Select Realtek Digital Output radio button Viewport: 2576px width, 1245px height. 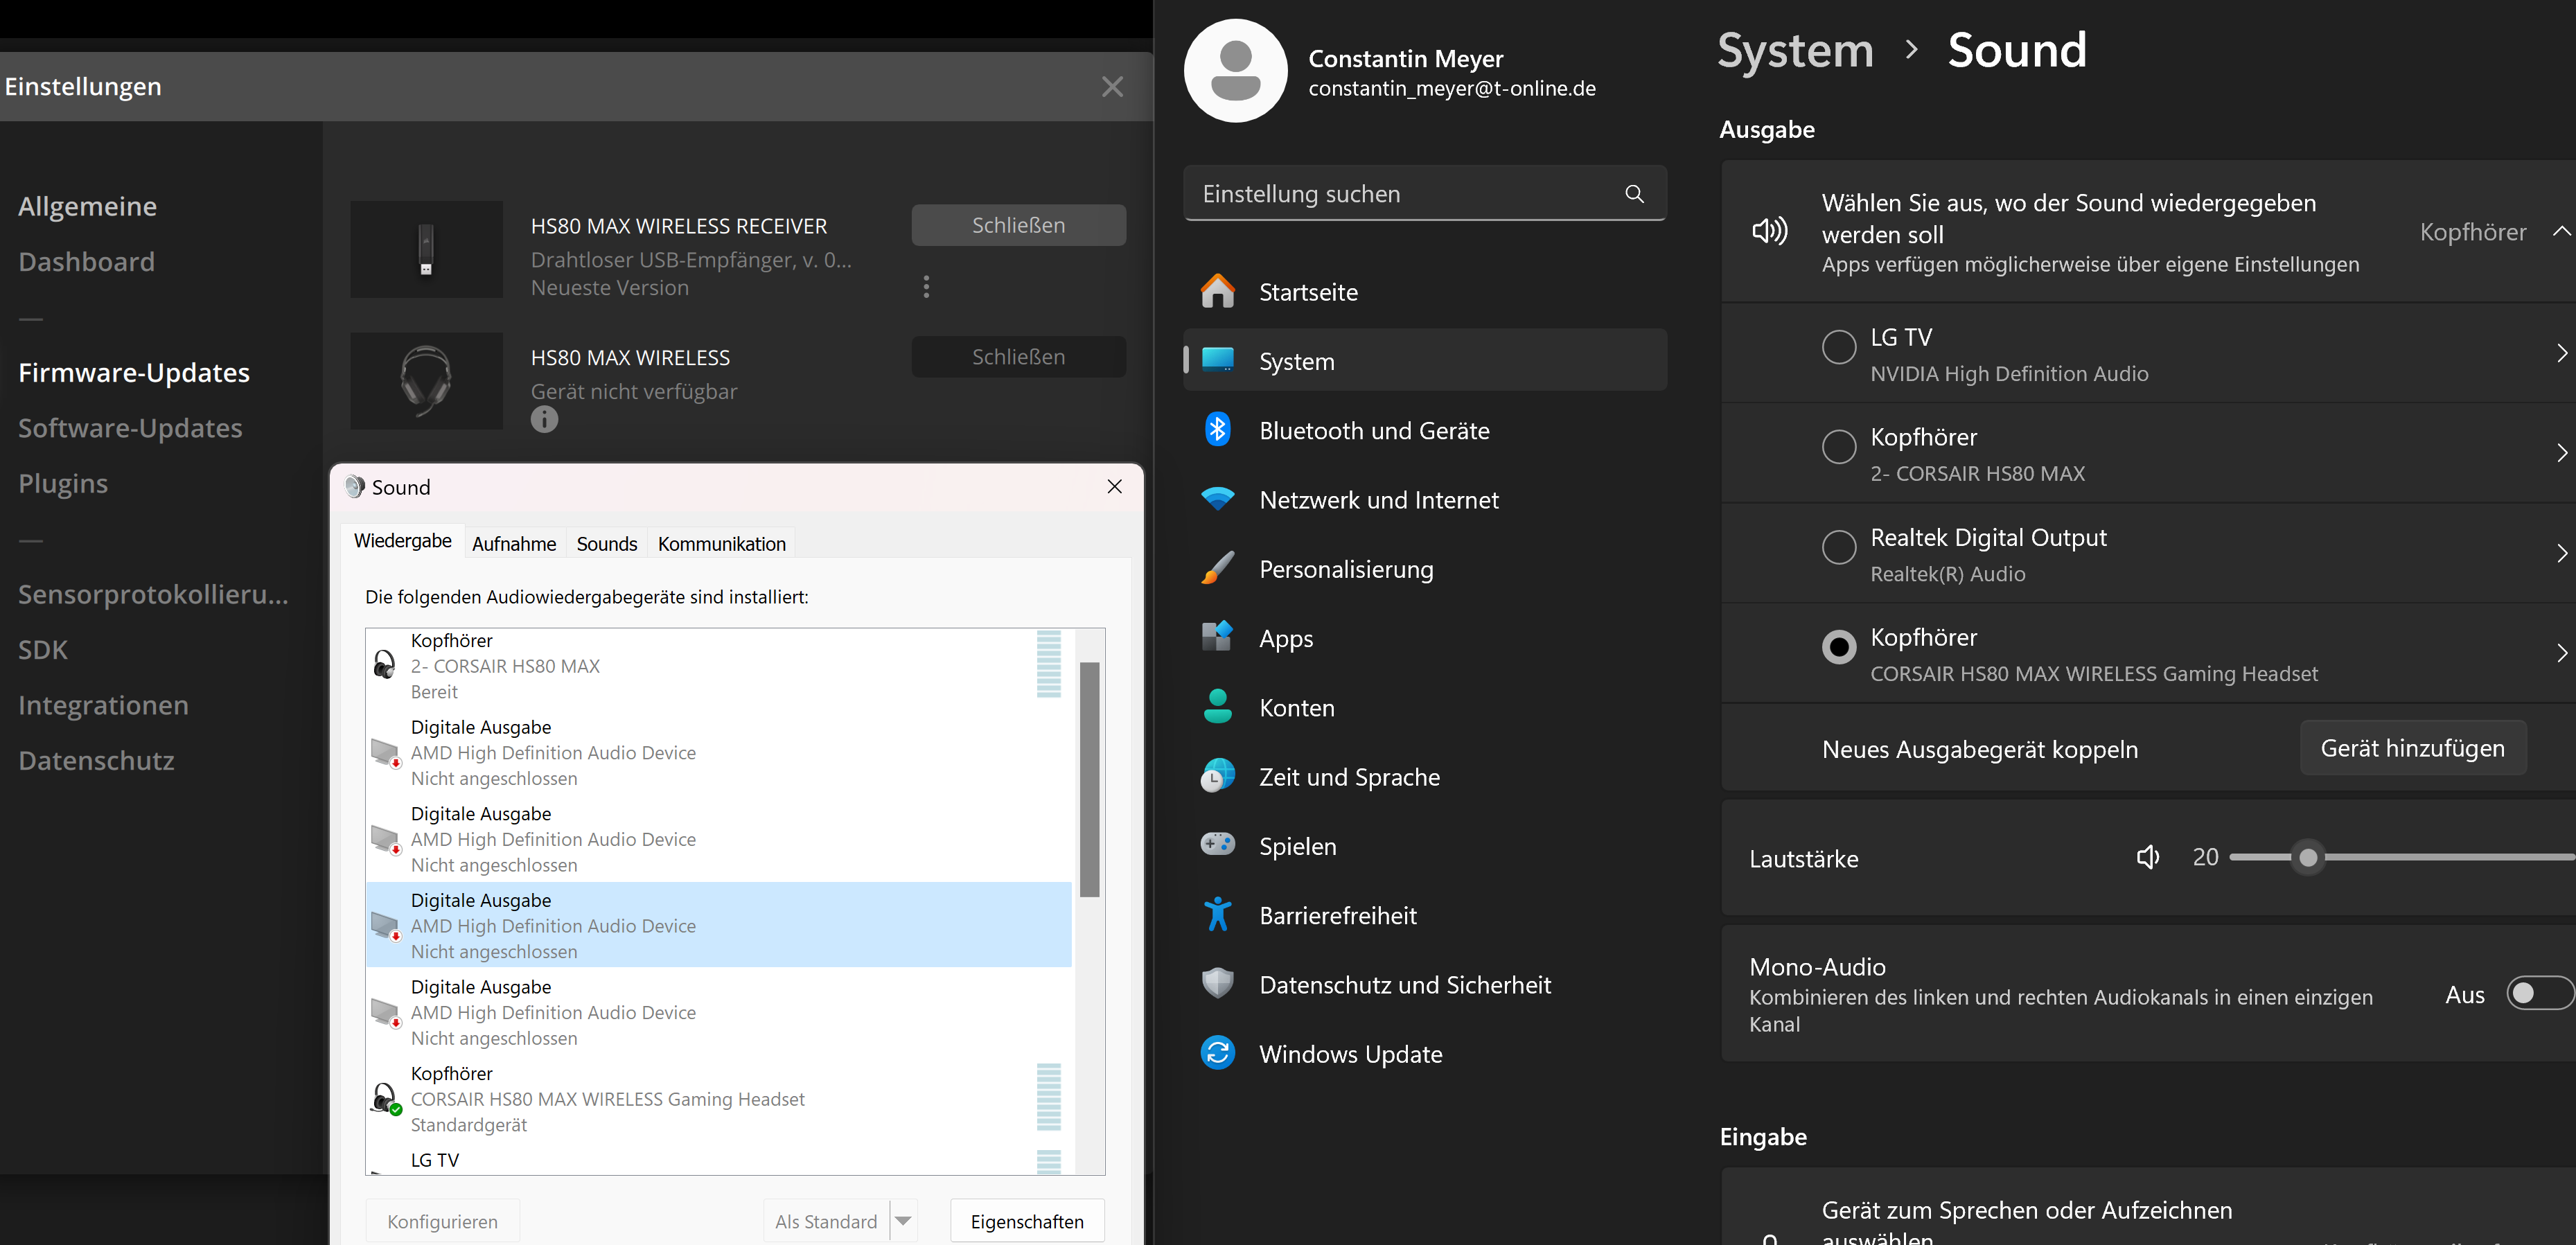click(x=1838, y=547)
